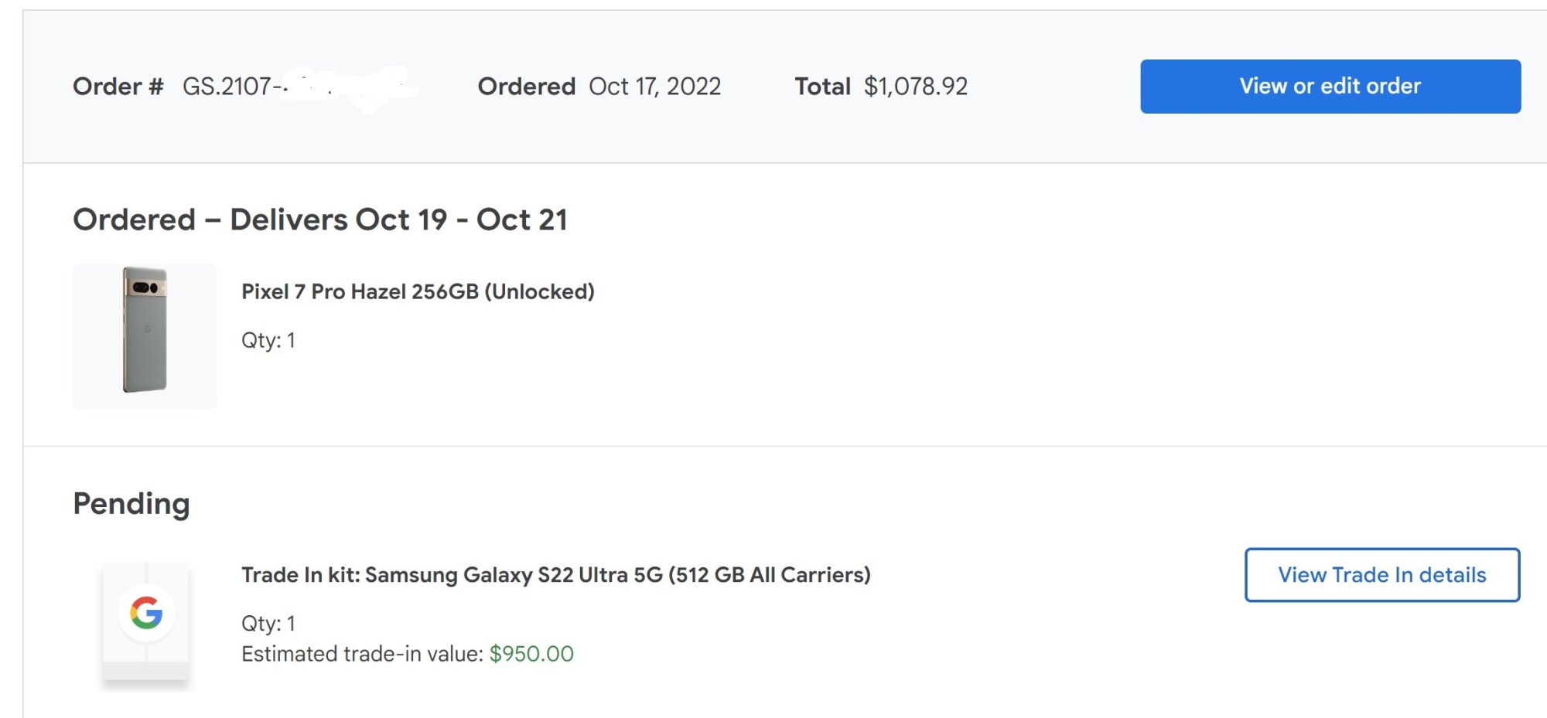Open View Trade In details

point(1381,575)
